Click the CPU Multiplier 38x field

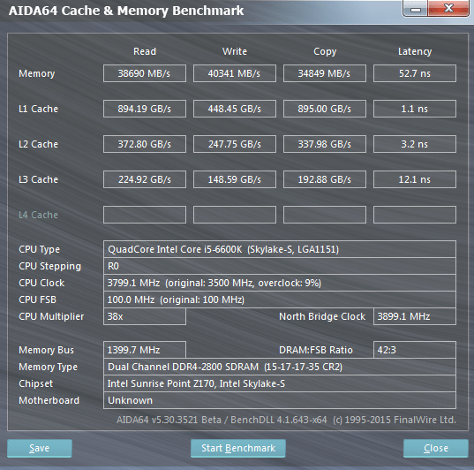tap(145, 316)
